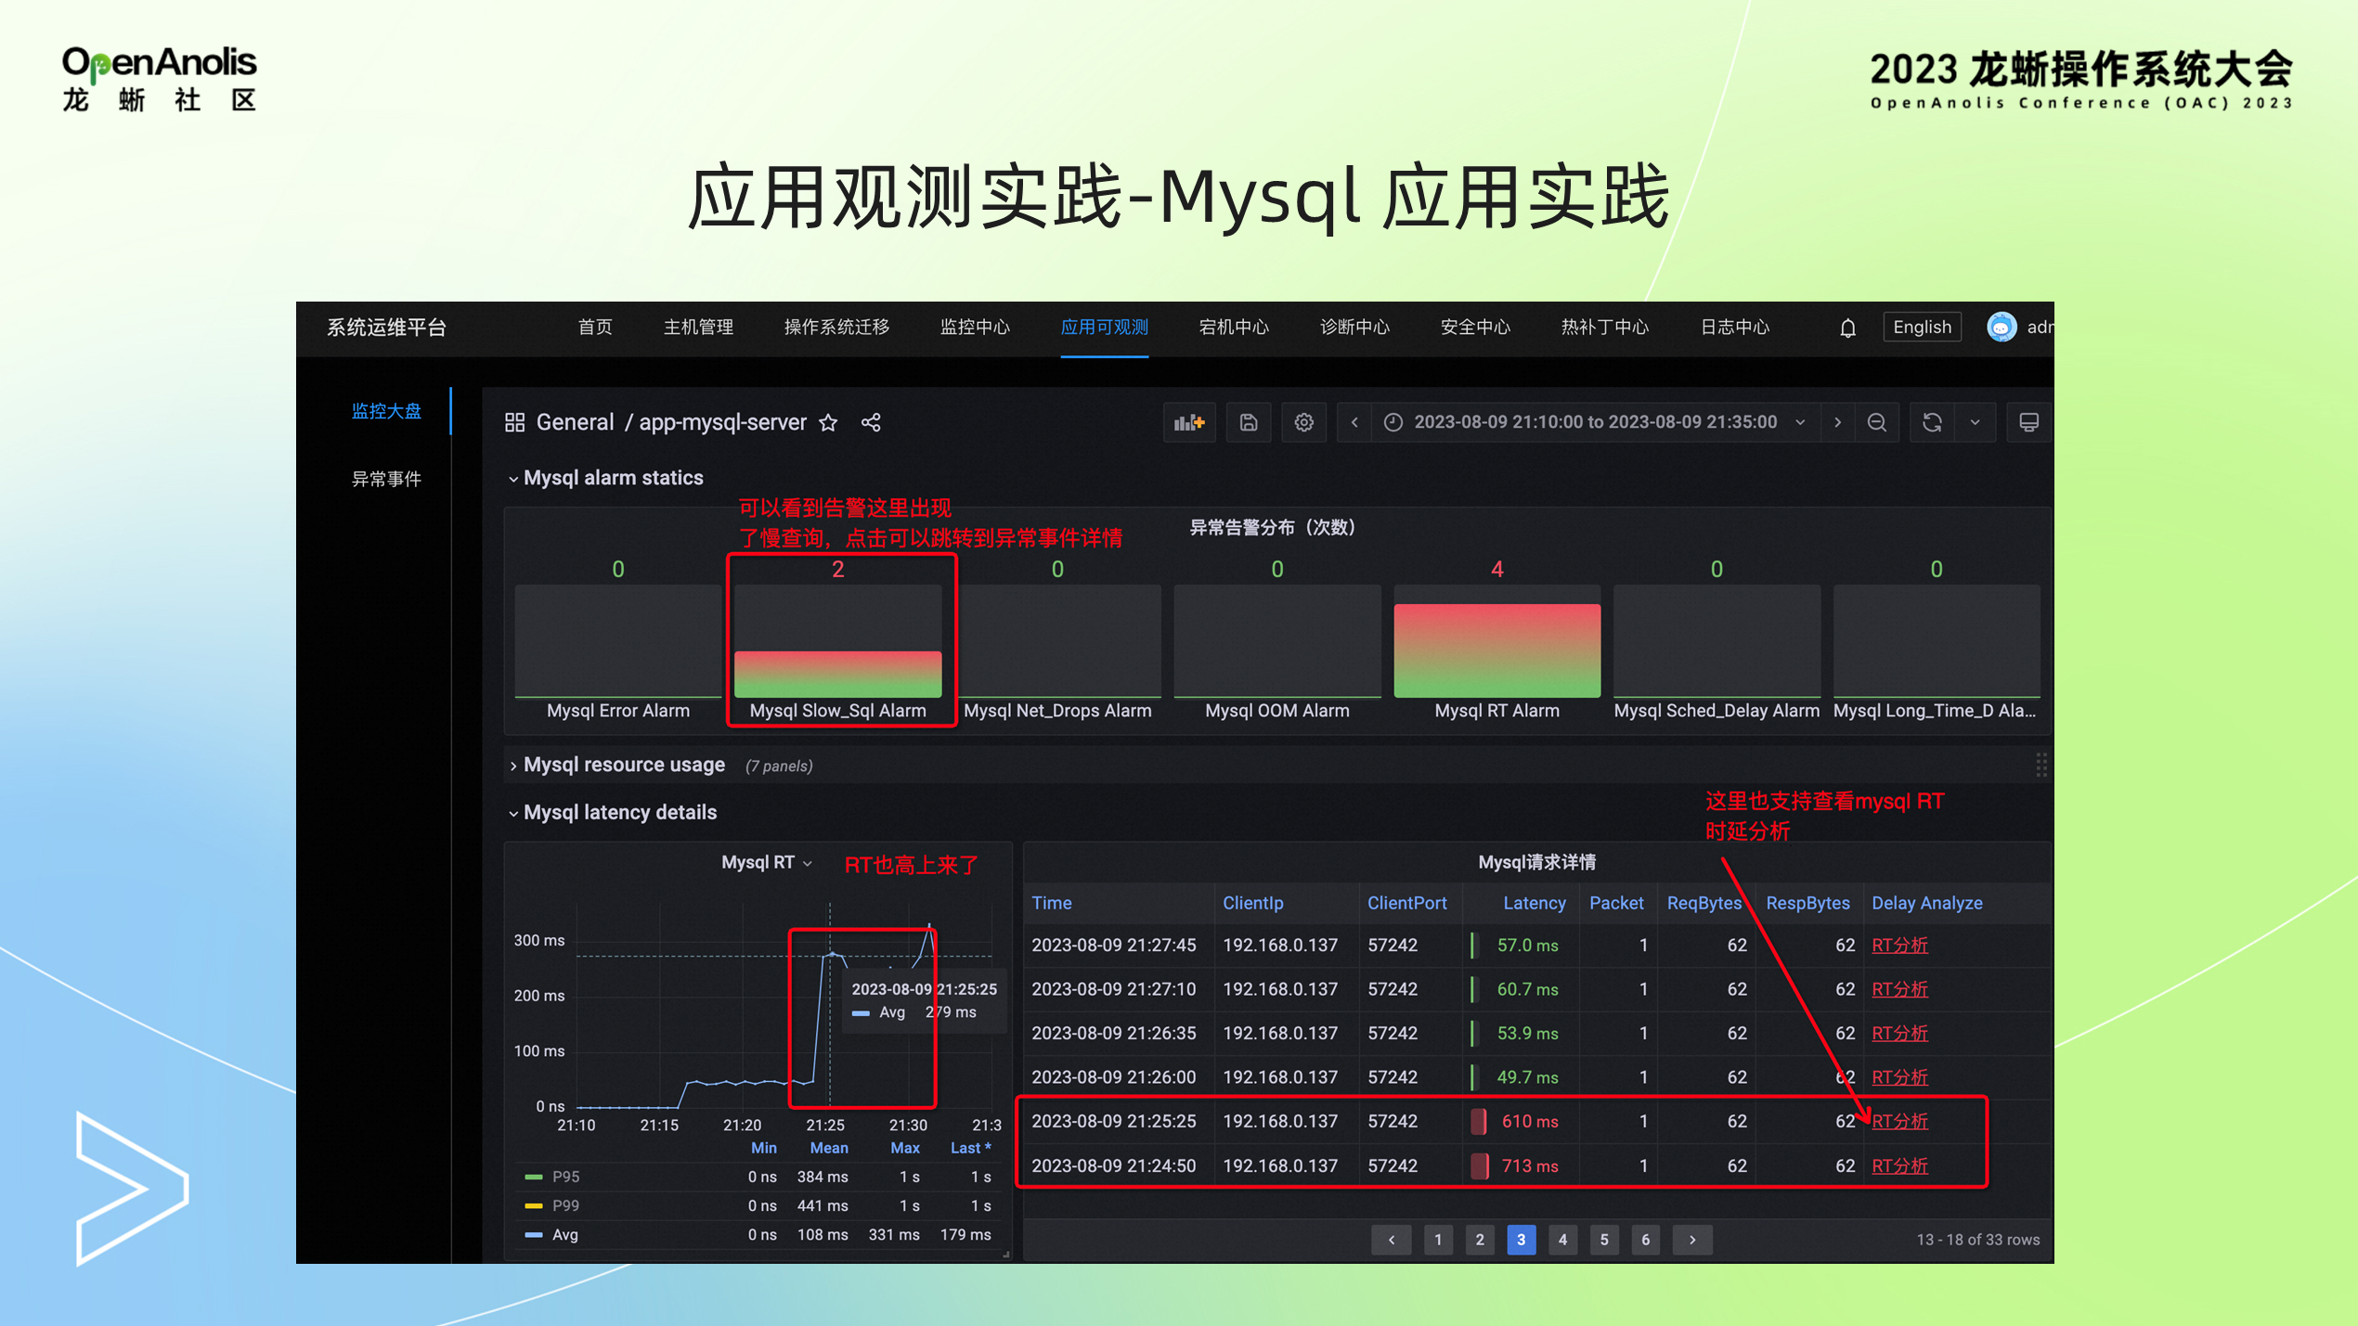Open RT分析 for the 21:25:25 row
This screenshot has height=1326, width=2358.
1899,1121
